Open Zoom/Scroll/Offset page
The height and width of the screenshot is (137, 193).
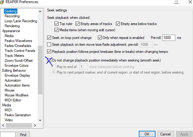[19, 61]
